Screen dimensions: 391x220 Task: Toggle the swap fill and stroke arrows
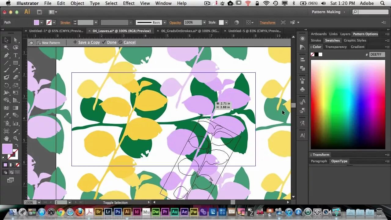coord(16,145)
